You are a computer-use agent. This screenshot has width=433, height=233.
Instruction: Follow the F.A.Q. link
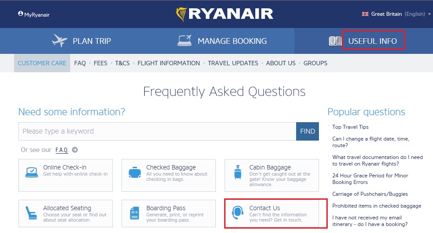62,150
